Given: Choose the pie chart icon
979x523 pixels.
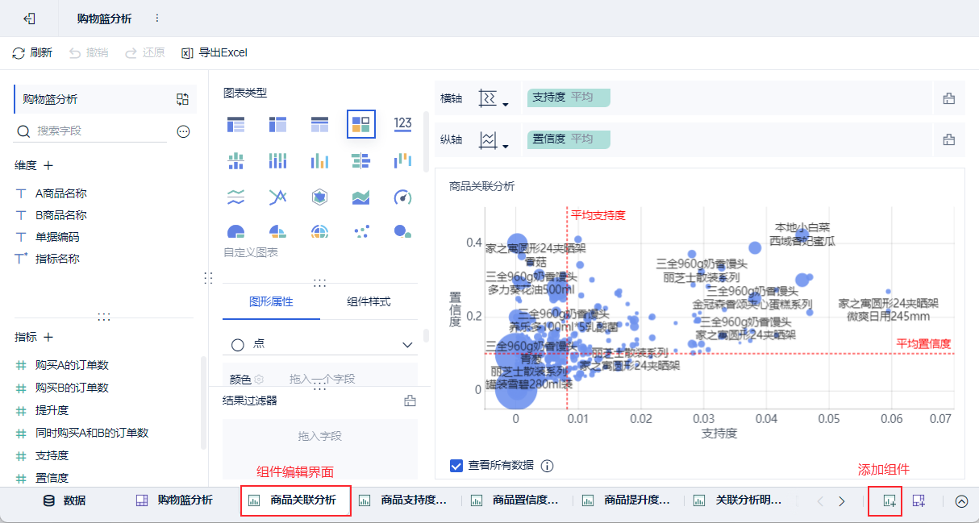Looking at the screenshot, I should pos(235,231).
